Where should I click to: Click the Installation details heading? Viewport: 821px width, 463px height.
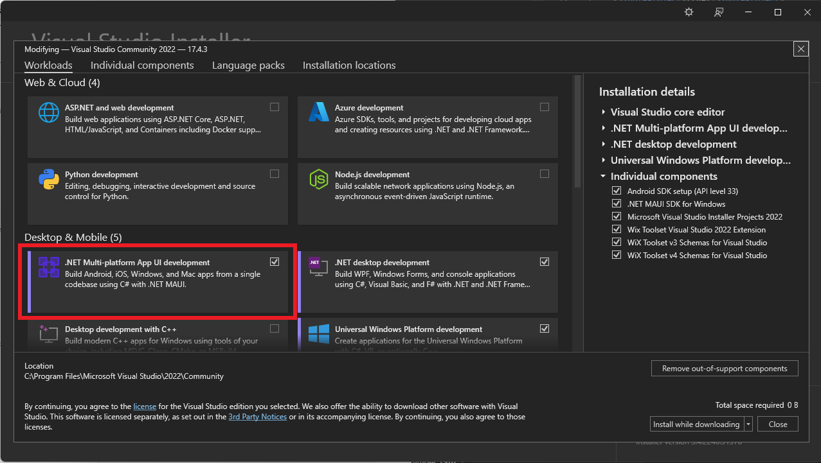647,92
